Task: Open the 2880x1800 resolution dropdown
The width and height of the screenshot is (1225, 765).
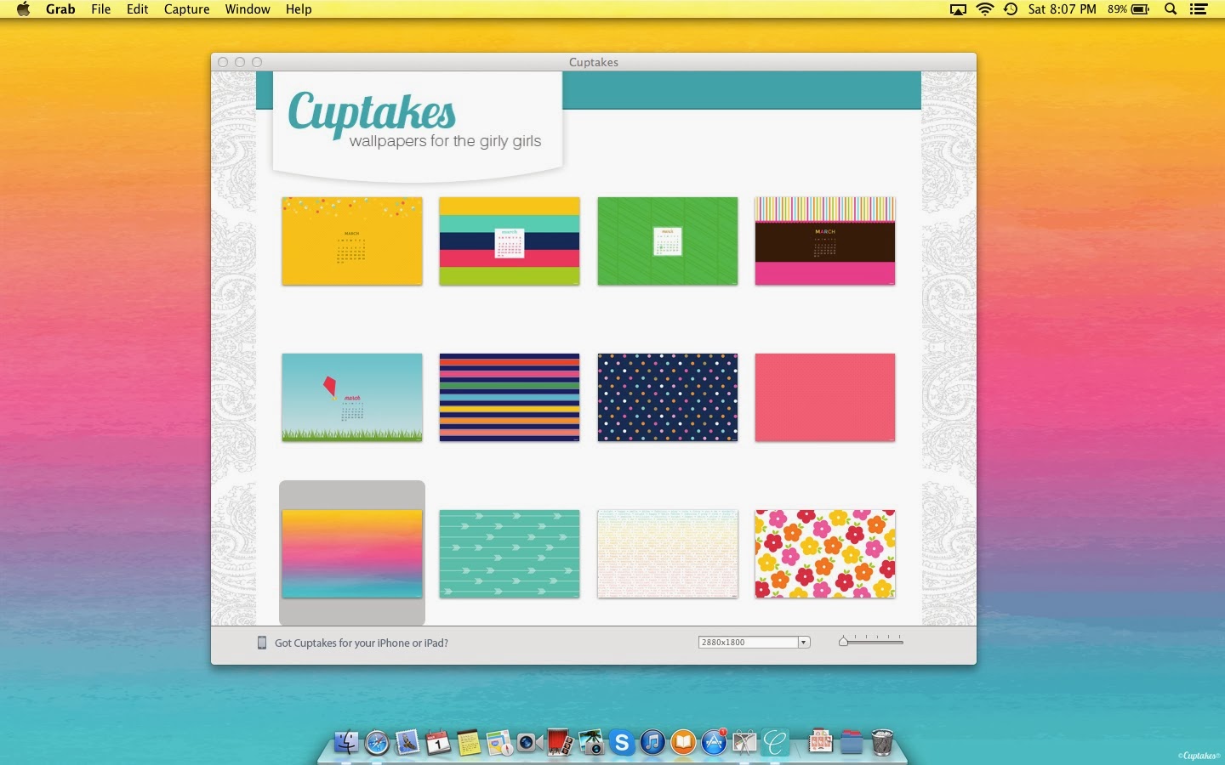Action: [754, 642]
